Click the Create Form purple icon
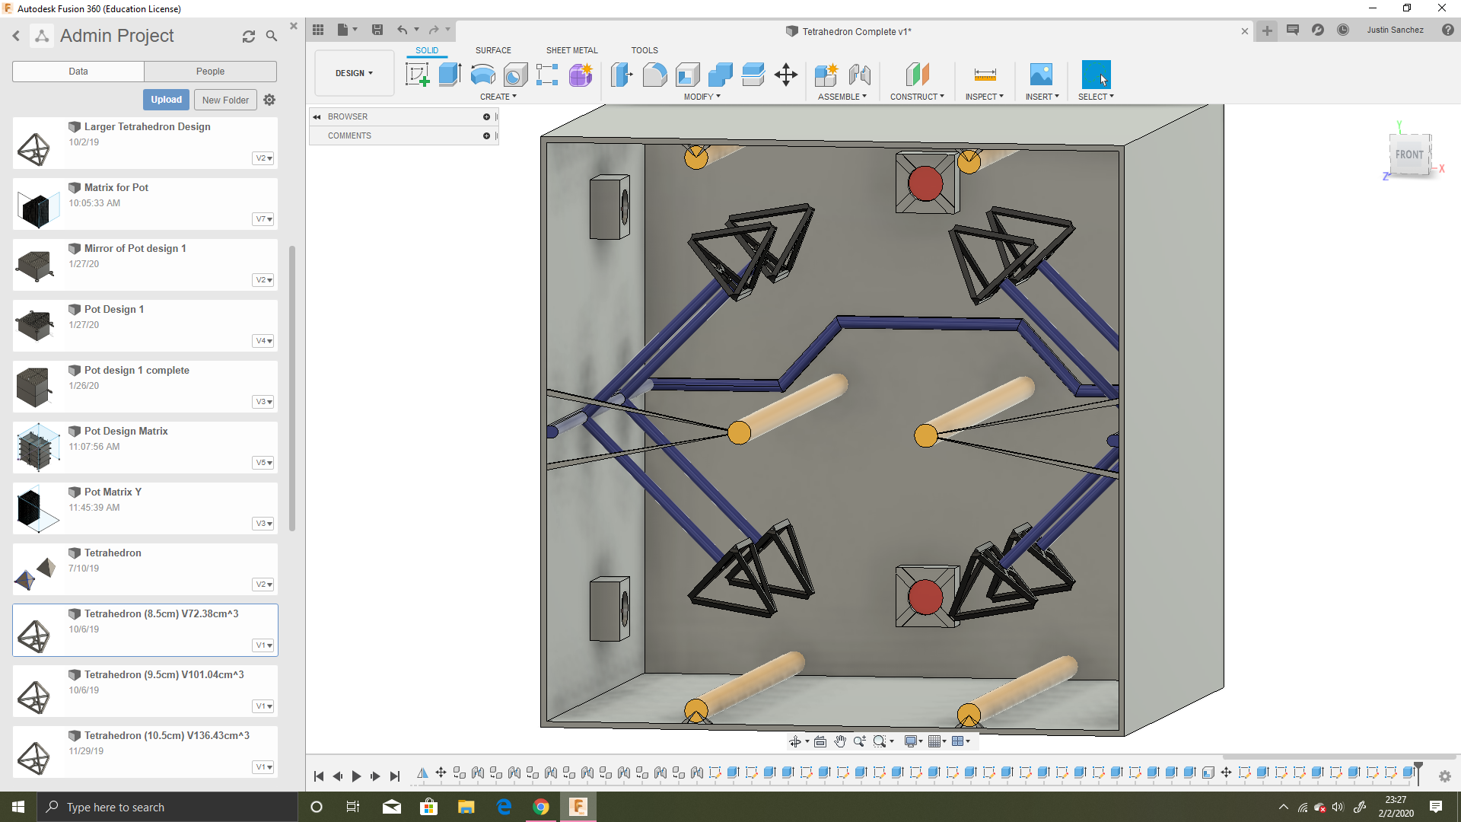The image size is (1461, 822). [581, 75]
